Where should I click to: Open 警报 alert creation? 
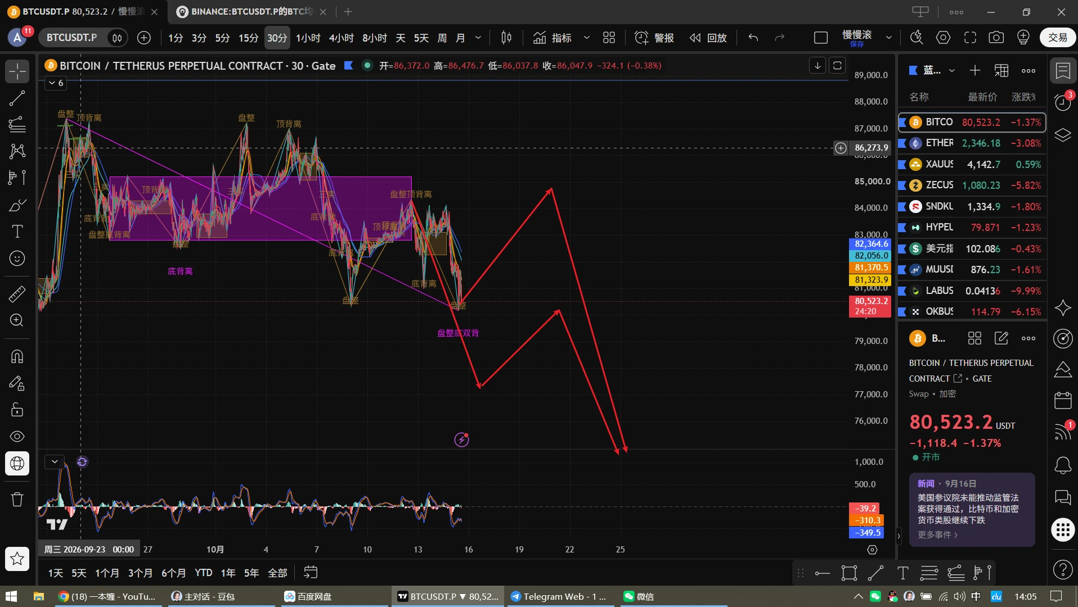654,38
